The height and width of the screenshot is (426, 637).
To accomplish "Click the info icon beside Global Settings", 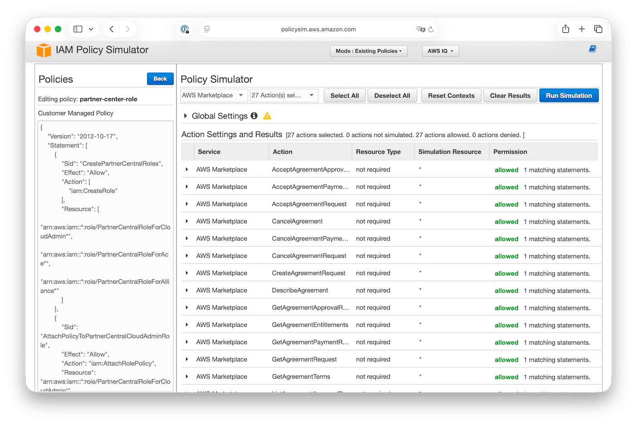I will [x=254, y=116].
